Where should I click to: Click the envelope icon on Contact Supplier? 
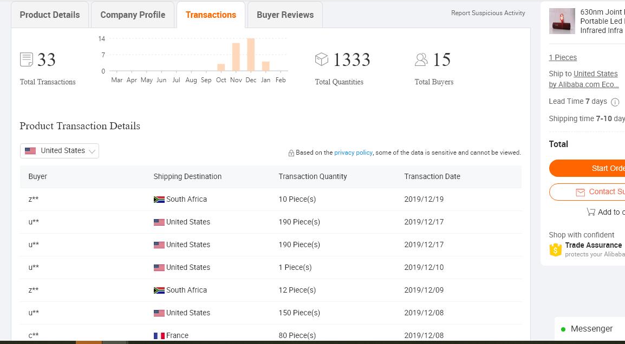click(580, 192)
